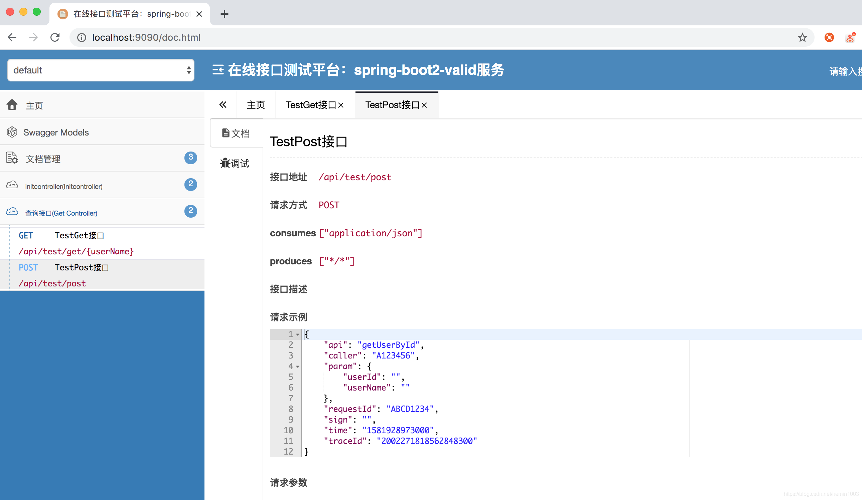Reload the page in browser toolbar
This screenshot has width=862, height=500.
55,37
